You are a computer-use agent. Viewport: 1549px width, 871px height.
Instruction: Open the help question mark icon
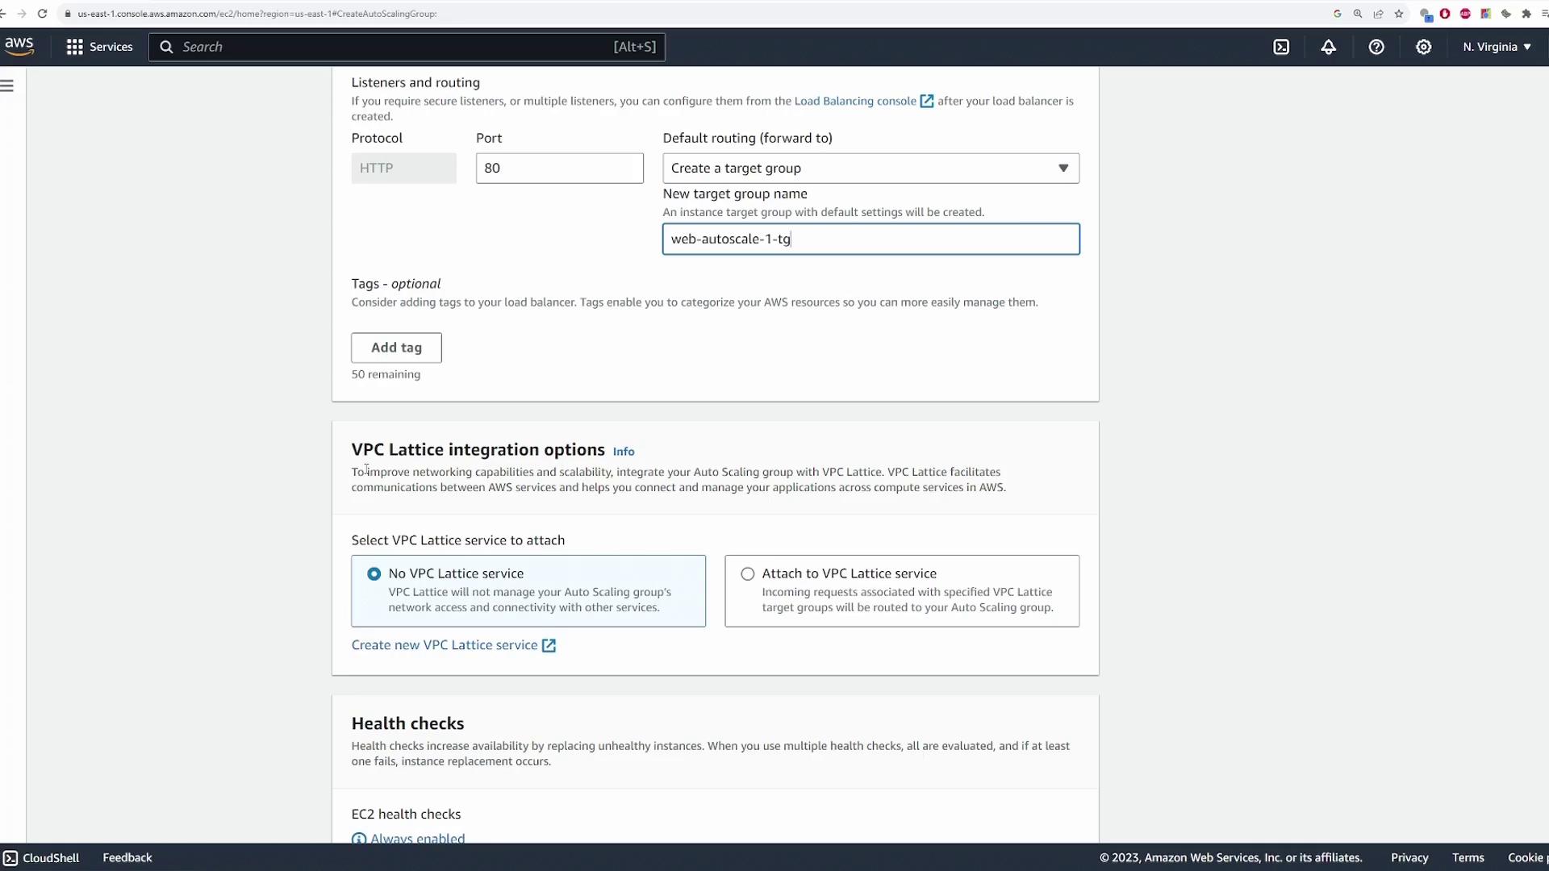click(x=1376, y=47)
